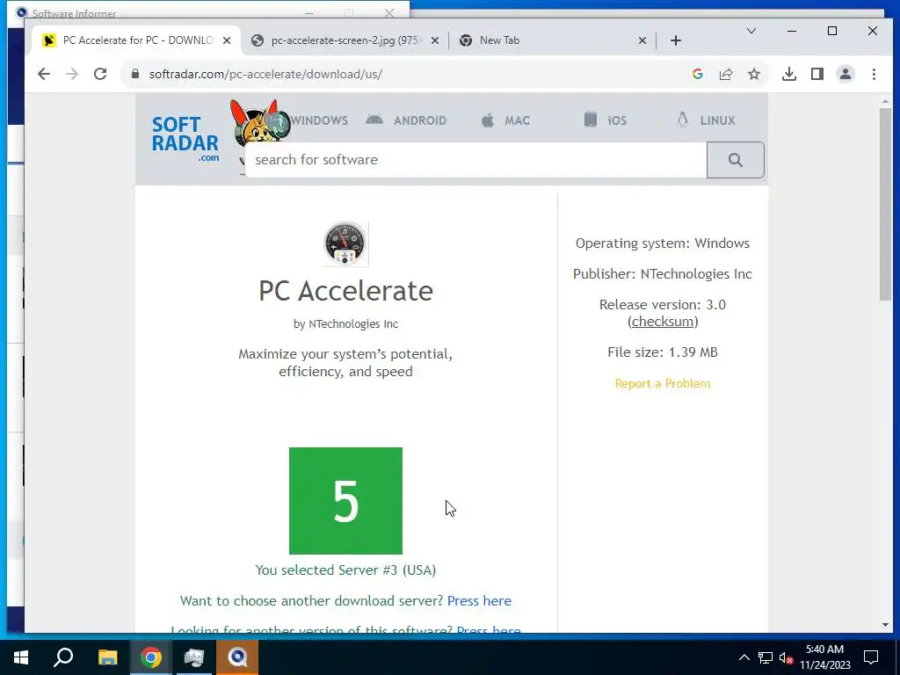Screen dimensions: 900x675
Task: Open the checksum link
Action: tap(663, 322)
